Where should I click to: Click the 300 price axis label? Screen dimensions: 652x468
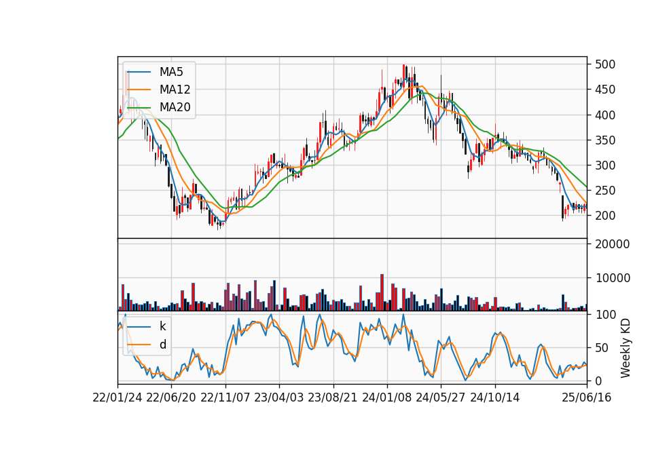[605, 165]
